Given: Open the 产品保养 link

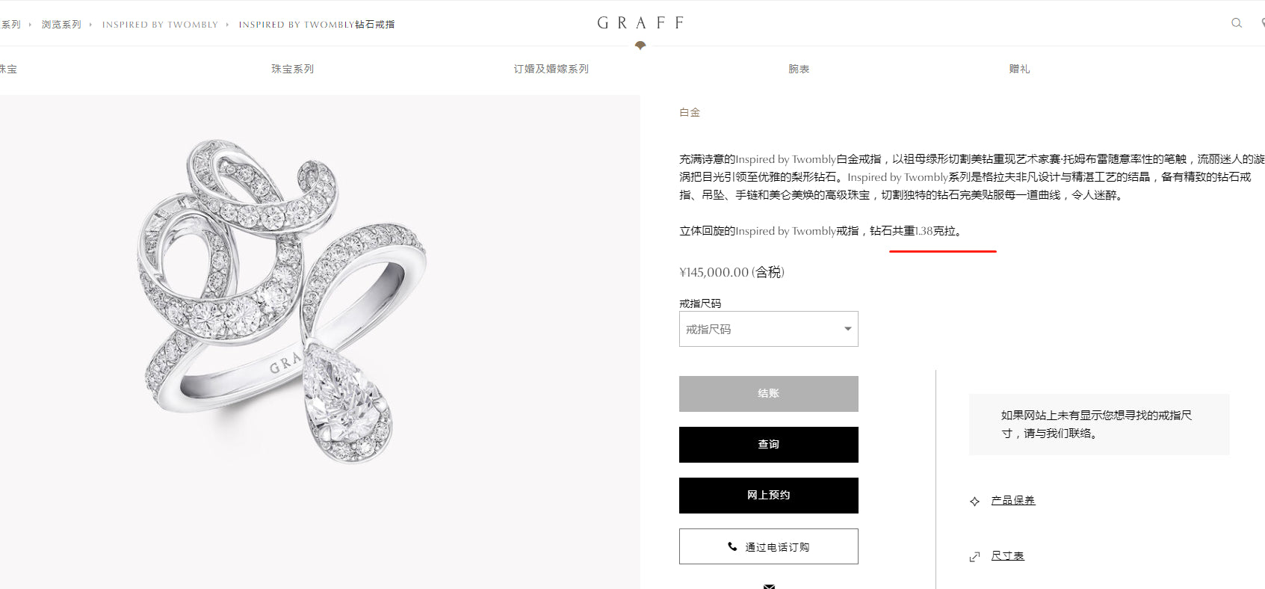Looking at the screenshot, I should click(1012, 501).
